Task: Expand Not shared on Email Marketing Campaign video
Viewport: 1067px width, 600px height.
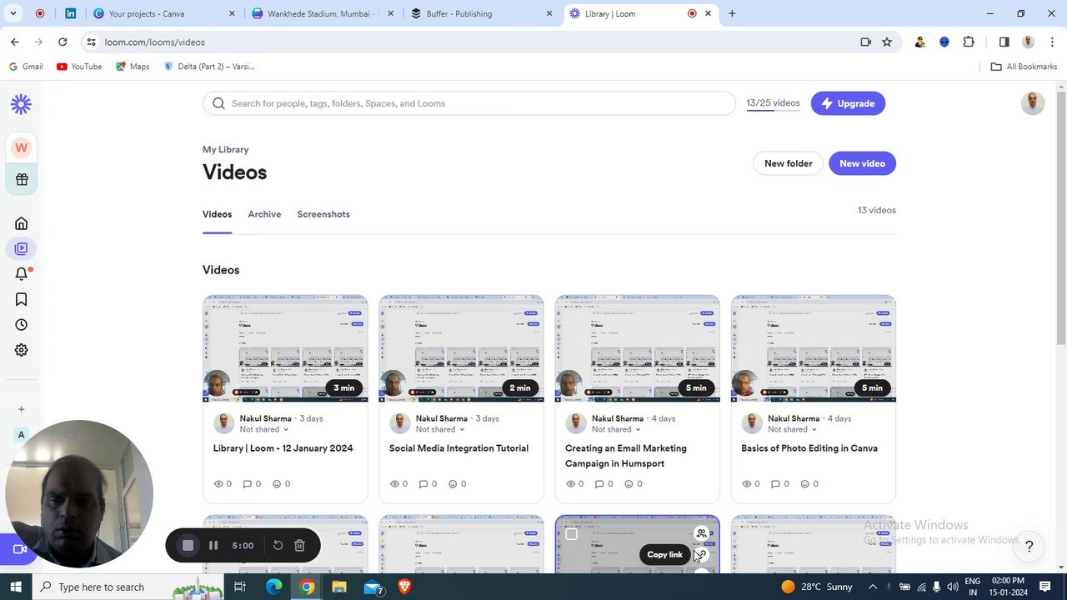Action: tap(616, 429)
